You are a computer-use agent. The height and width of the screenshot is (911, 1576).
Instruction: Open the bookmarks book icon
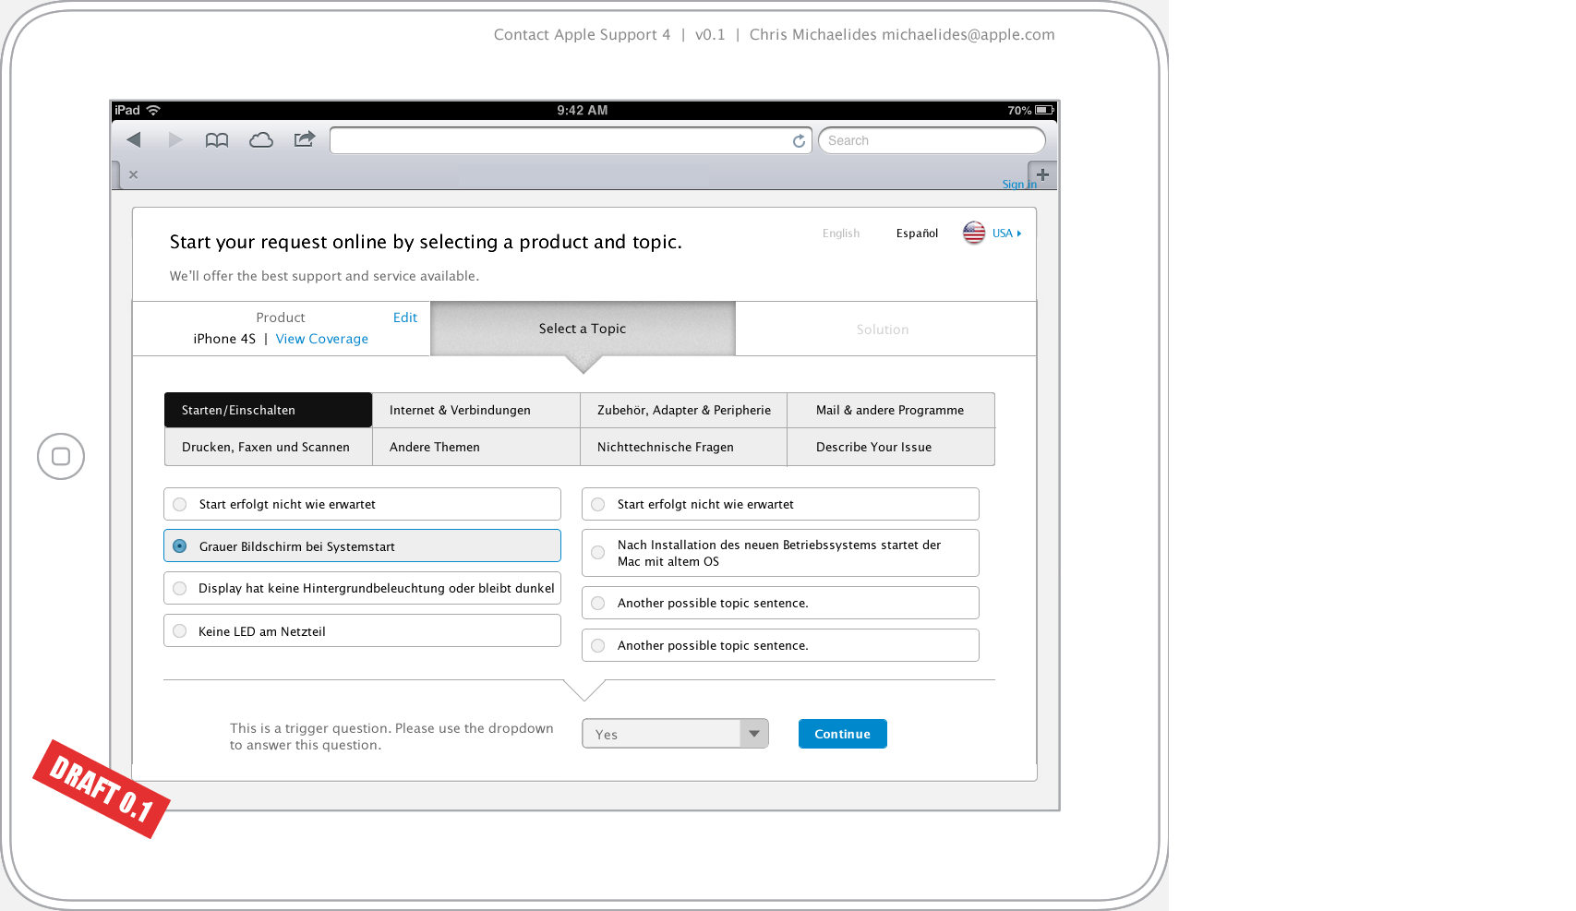(x=217, y=140)
